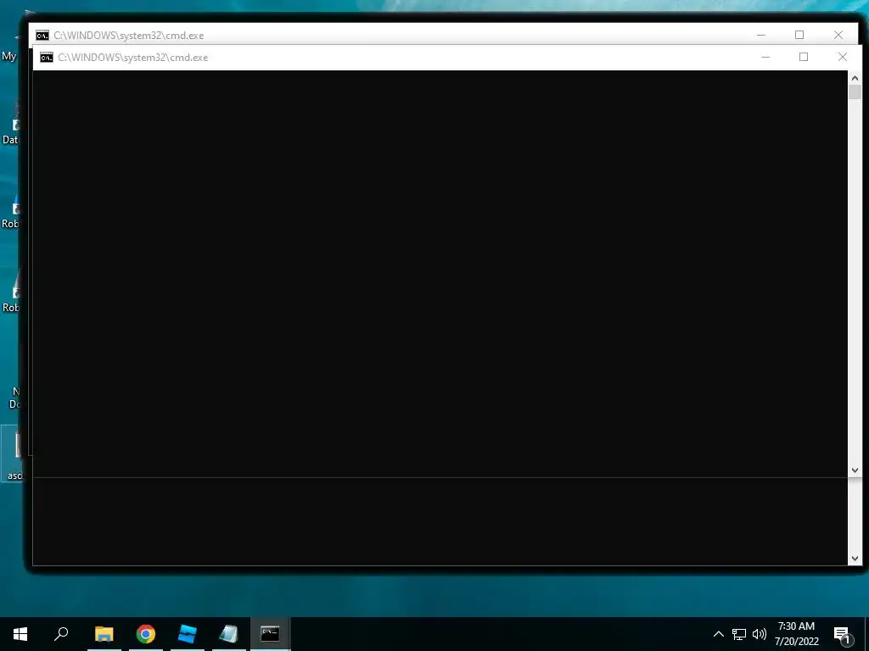Minimize the back cmd.exe window
This screenshot has height=651, width=869.
[761, 35]
